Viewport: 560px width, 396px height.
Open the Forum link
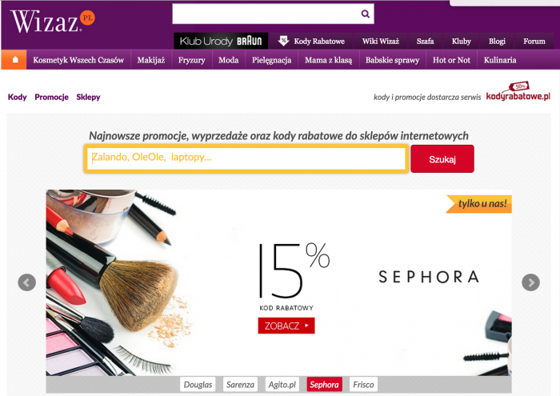(x=534, y=41)
